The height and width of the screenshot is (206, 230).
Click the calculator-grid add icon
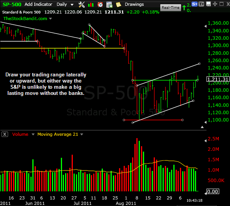(109, 5)
